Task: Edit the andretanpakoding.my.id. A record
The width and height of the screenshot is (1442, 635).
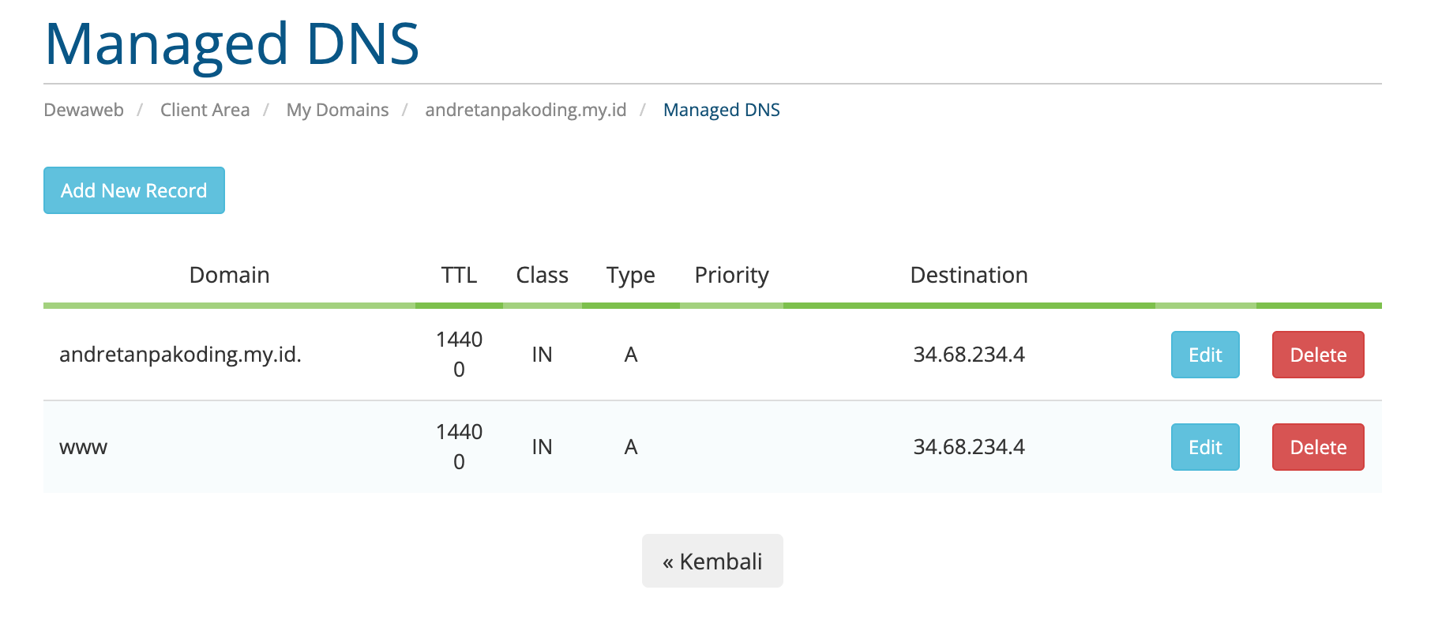Action: pos(1205,355)
